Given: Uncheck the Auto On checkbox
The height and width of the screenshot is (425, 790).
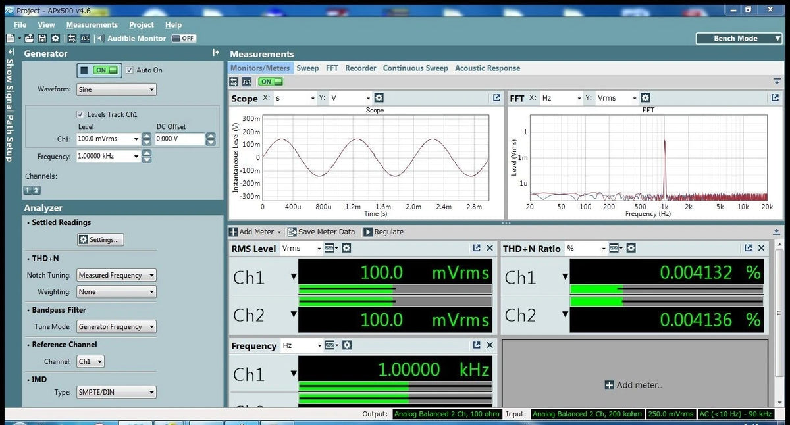Looking at the screenshot, I should coord(129,70).
